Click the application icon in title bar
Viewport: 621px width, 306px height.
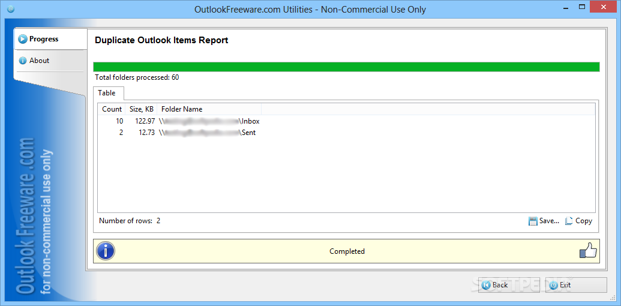point(11,9)
